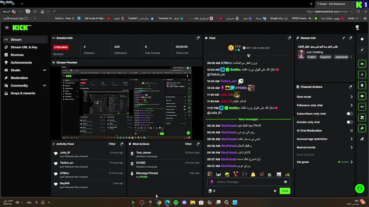Viewport: 369px width, 207px height.
Task: Click the Just Chatting category name
Action: click(315, 52)
